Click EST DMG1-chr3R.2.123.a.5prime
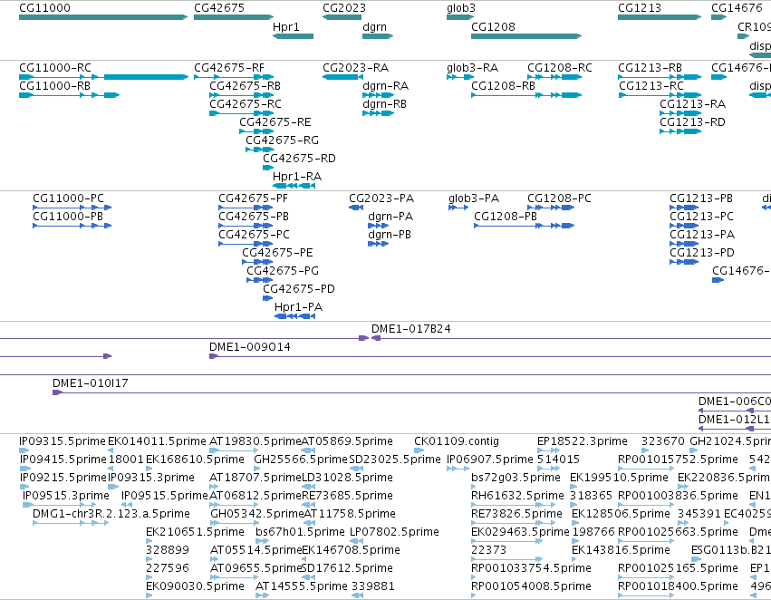771x600 pixels. pos(111,514)
